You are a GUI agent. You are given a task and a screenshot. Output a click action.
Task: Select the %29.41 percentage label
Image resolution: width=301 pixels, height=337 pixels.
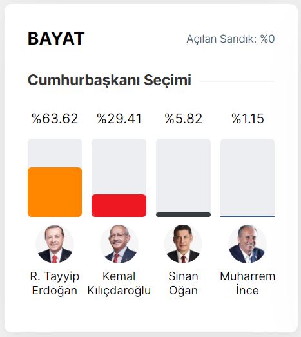tap(119, 119)
